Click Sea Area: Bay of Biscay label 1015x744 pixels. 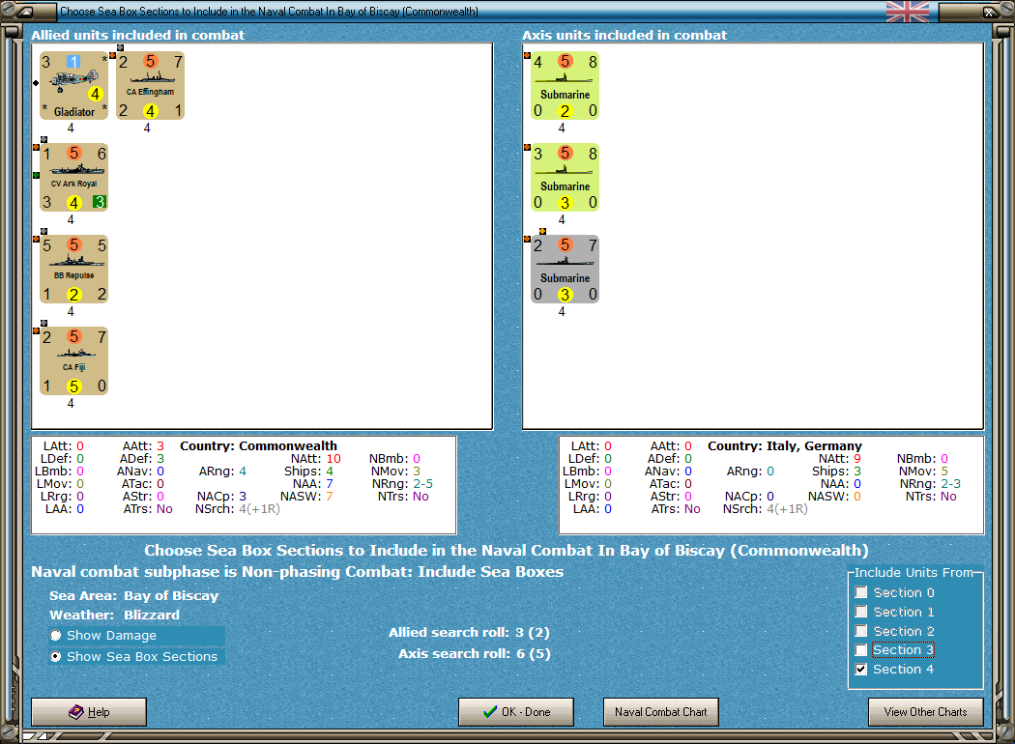(x=134, y=595)
